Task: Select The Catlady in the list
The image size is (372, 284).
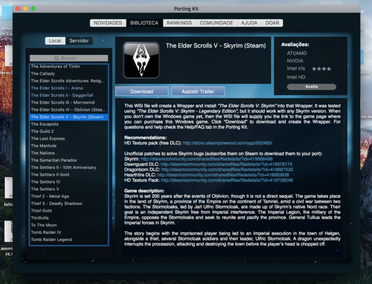Action: pos(69,74)
